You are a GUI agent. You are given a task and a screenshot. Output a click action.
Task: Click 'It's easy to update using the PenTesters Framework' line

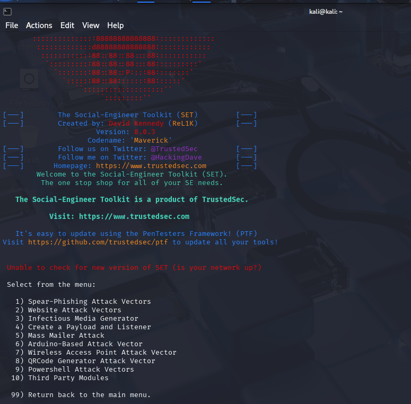point(136,234)
